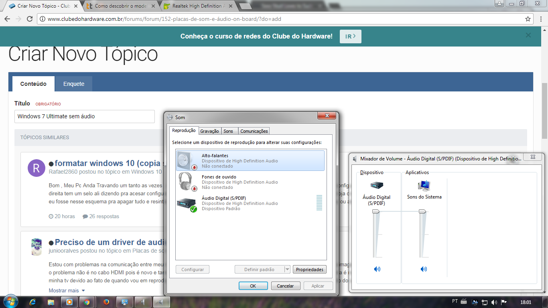Mute Sons do Sistema in mixer
Viewport: 548px width, 308px height.
[424, 269]
